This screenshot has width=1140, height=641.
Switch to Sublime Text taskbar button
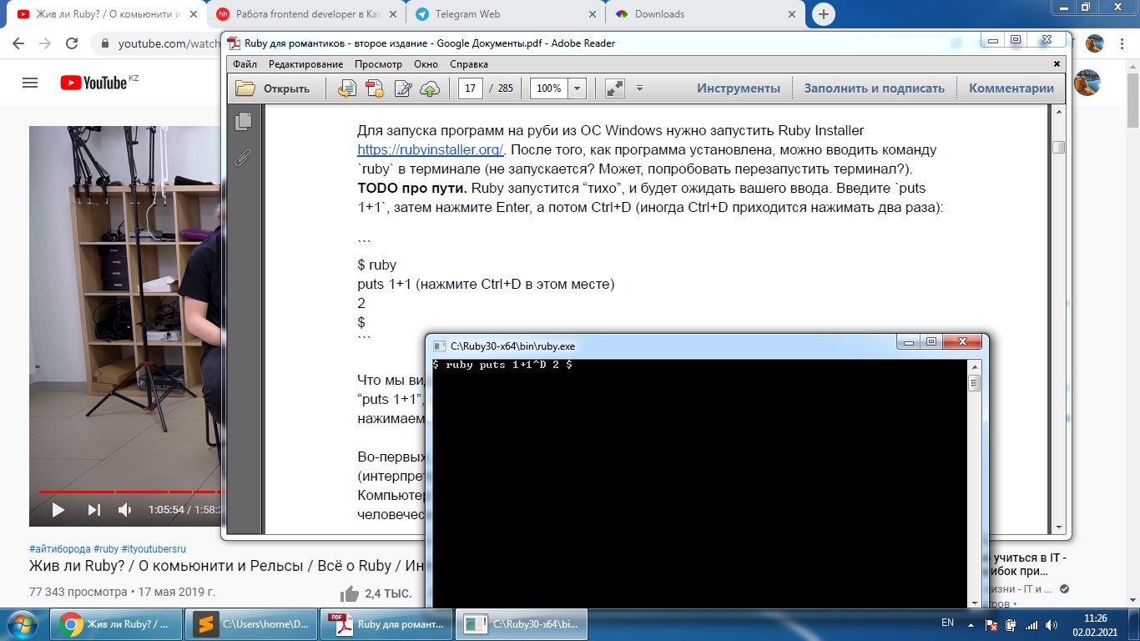(251, 623)
